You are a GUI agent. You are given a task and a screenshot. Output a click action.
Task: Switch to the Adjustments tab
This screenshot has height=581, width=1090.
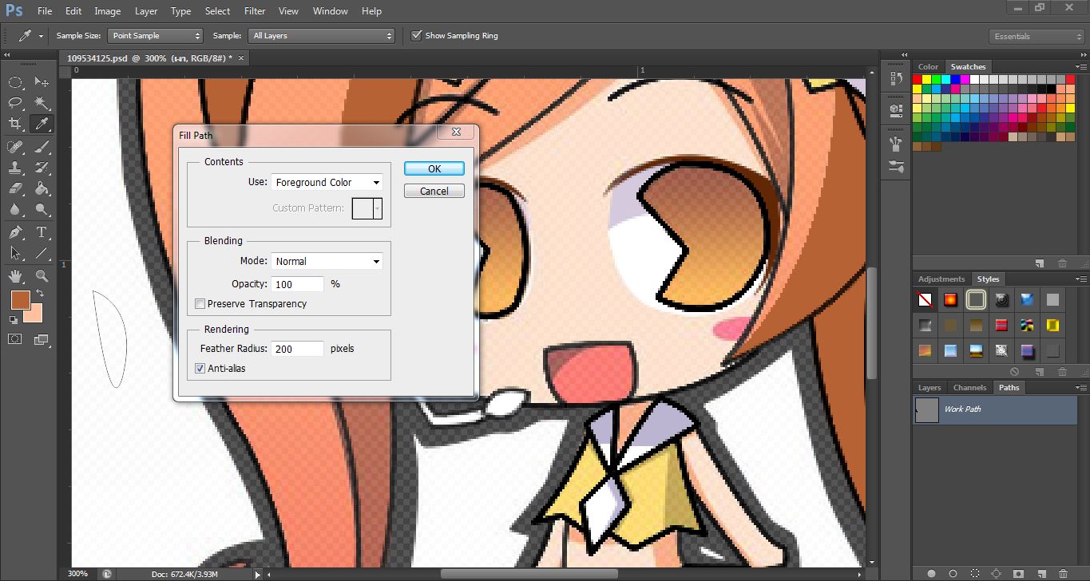click(x=941, y=279)
